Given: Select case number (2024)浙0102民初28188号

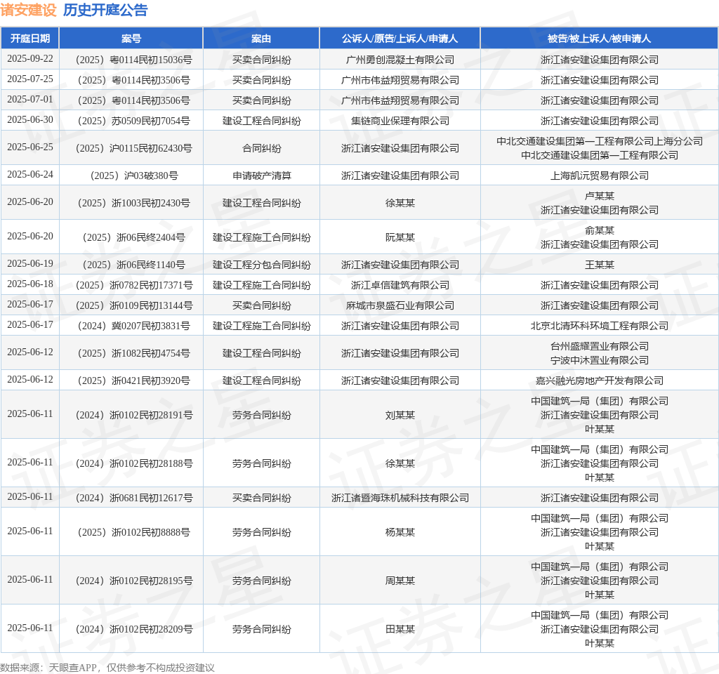Looking at the screenshot, I should (x=134, y=463).
